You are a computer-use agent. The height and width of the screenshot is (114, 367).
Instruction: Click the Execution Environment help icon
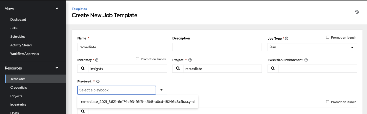click(x=306, y=60)
